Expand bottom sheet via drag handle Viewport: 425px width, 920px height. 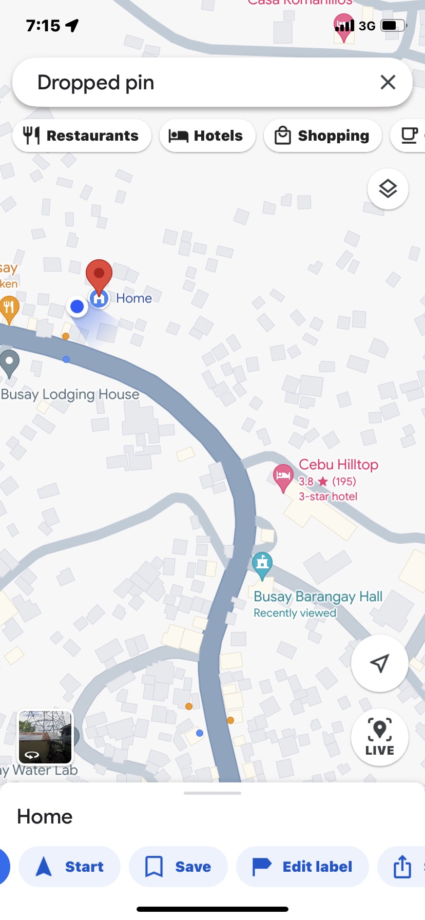click(x=212, y=793)
